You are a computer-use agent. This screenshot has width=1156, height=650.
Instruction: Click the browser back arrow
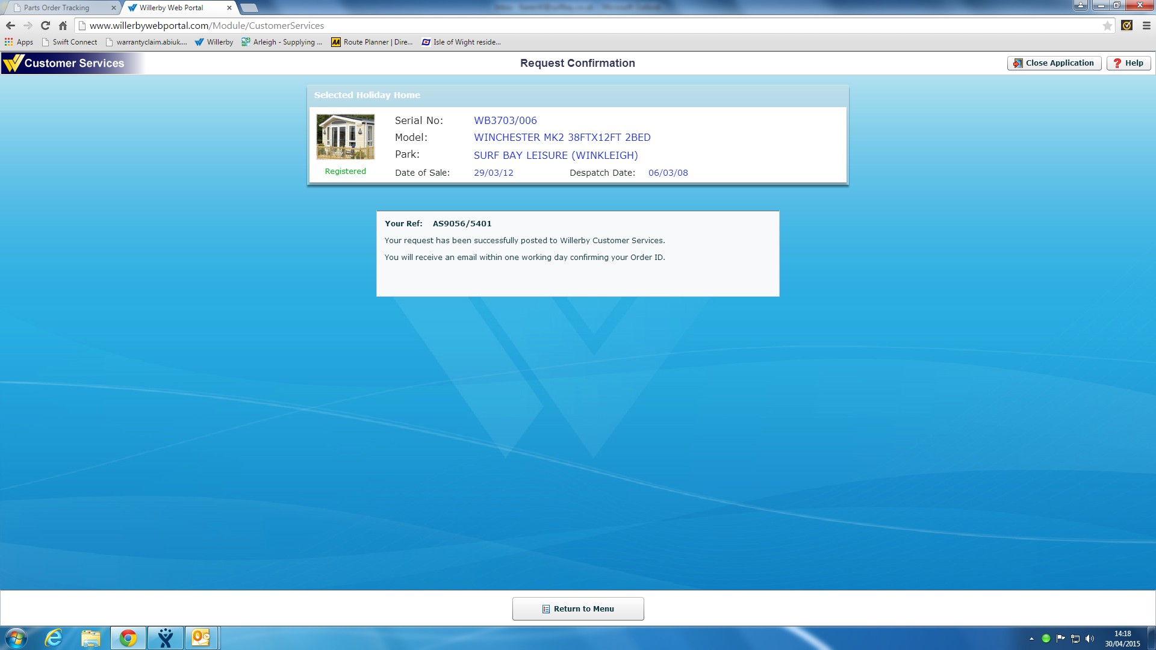(x=10, y=25)
